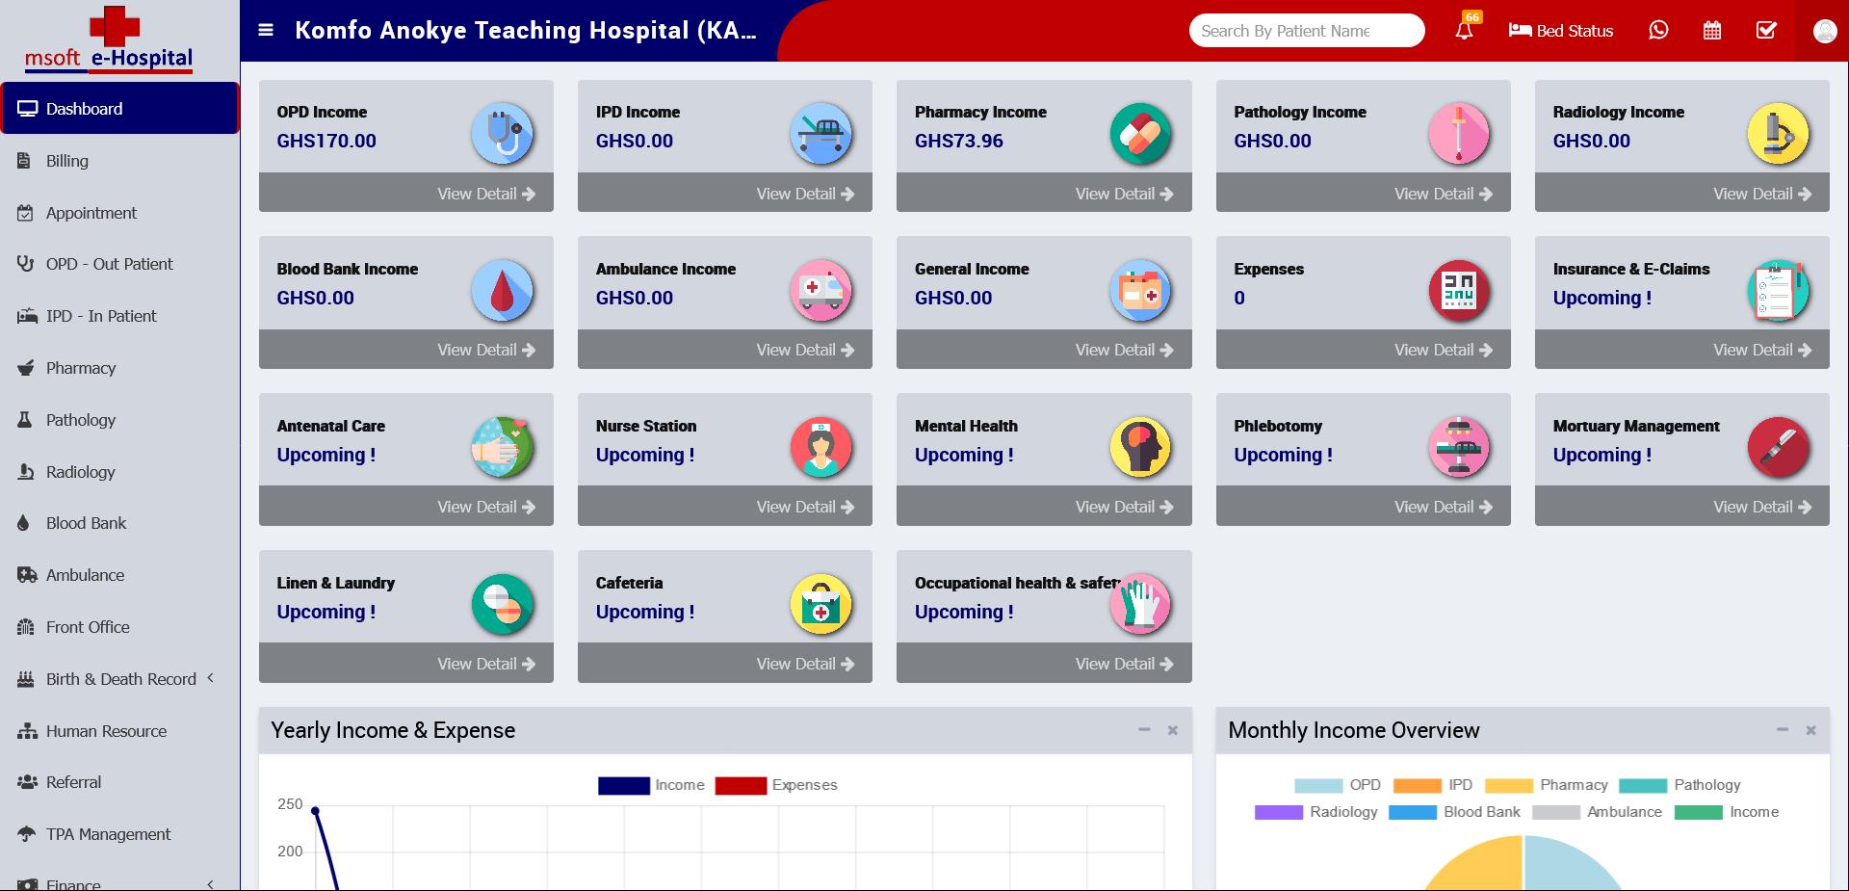The height and width of the screenshot is (891, 1849).
Task: Open Dashboard in the sidebar
Action: click(119, 109)
